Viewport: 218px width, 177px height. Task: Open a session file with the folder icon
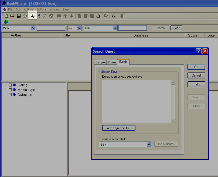12,16
